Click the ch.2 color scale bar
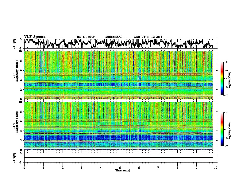The width and height of the screenshot is (243, 188). [222, 129]
